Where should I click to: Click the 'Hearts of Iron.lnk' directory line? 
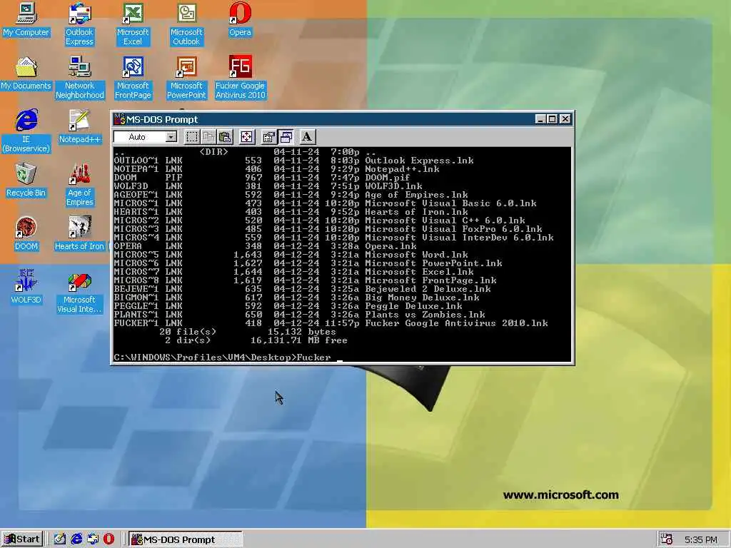pyautogui.click(x=291, y=211)
